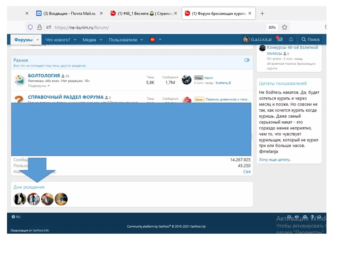Click the tracking protection shield icon
The width and height of the screenshot is (337, 253).
click(x=30, y=27)
